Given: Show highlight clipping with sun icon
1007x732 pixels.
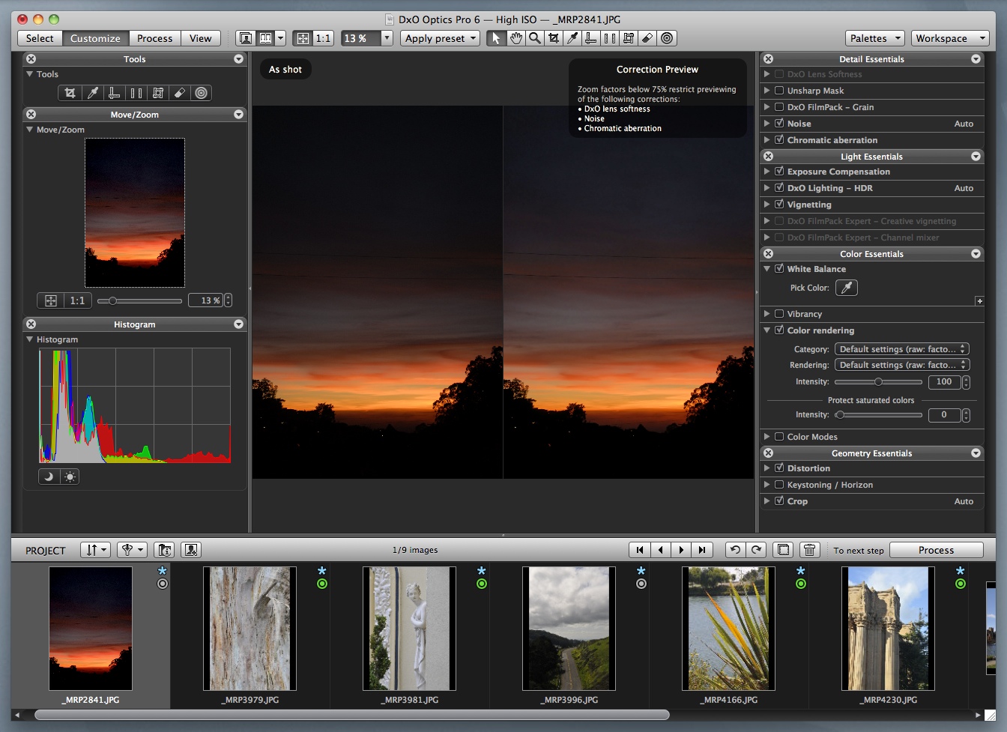Looking at the screenshot, I should pyautogui.click(x=70, y=477).
